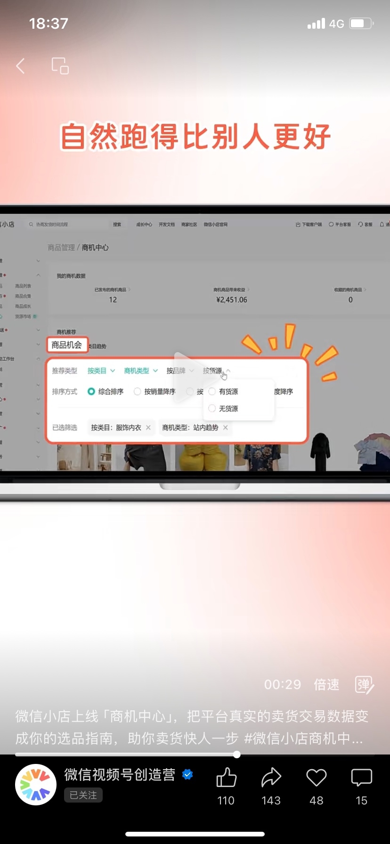Open 收藏的商机商品 stat showing 0
The image size is (390, 844).
point(350,295)
